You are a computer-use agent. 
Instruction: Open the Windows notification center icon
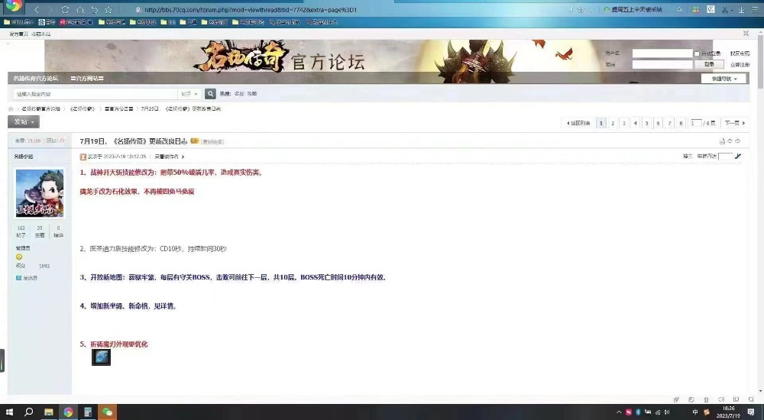751,412
